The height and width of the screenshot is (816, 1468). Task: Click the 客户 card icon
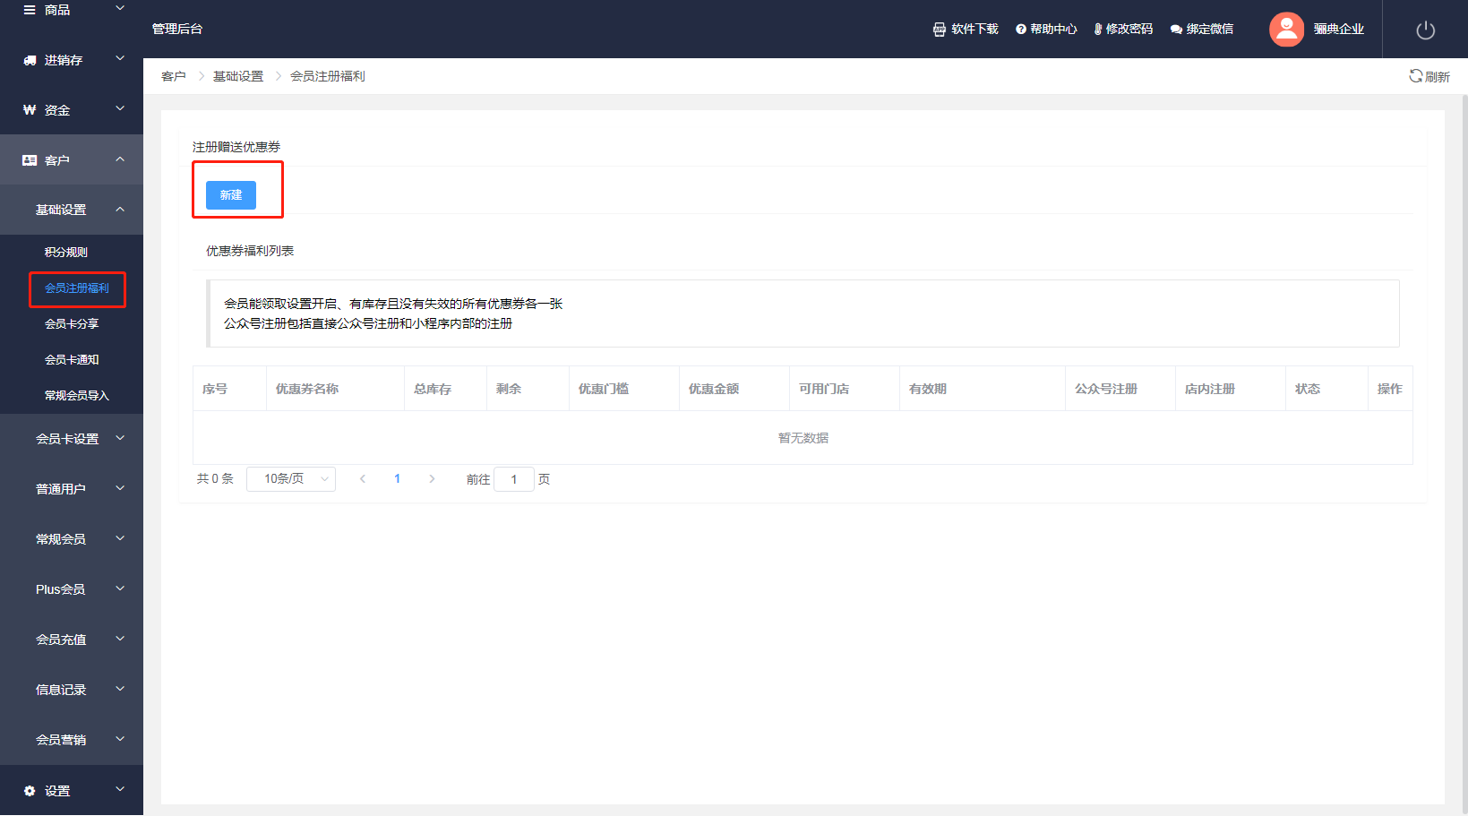[x=30, y=160]
